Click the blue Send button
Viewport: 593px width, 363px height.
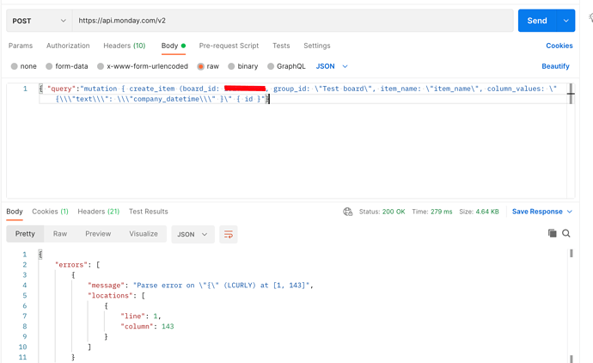(537, 21)
